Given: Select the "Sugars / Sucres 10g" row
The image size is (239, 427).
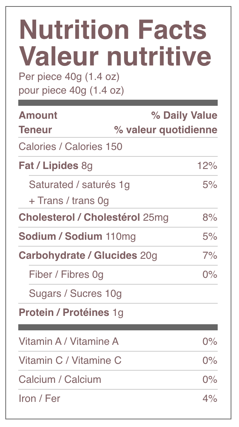Looking at the screenshot, I should [75, 293].
